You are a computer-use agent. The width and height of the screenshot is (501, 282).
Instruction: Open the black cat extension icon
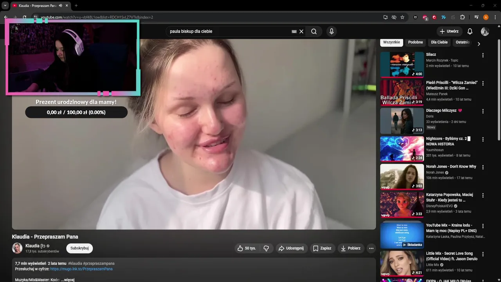coord(415,17)
